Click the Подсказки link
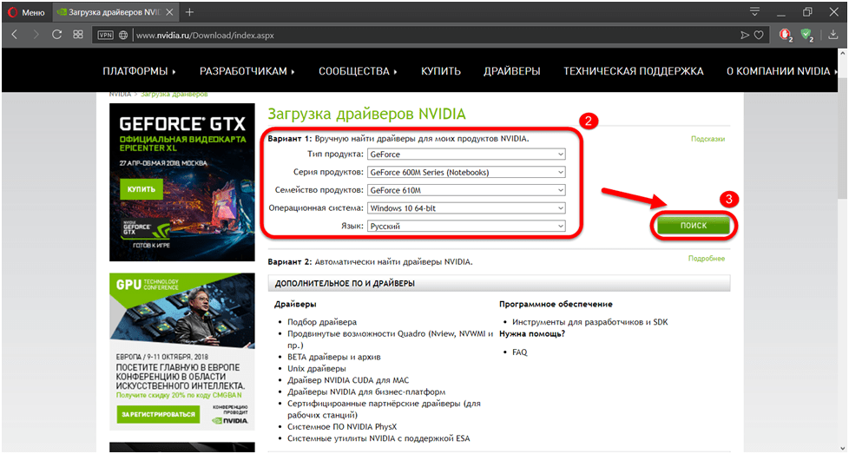This screenshot has height=454, width=849. [707, 139]
